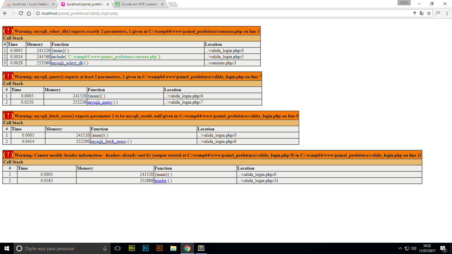Click the red warning icon for mysqli_query error
Image resolution: width=452 pixels, height=254 pixels.
coord(8,76)
